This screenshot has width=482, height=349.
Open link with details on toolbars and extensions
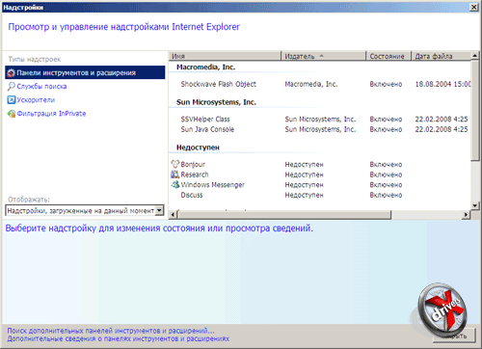click(x=119, y=338)
